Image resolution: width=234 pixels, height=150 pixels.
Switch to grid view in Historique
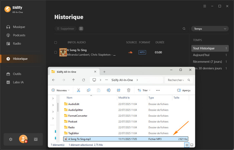pos(81,29)
